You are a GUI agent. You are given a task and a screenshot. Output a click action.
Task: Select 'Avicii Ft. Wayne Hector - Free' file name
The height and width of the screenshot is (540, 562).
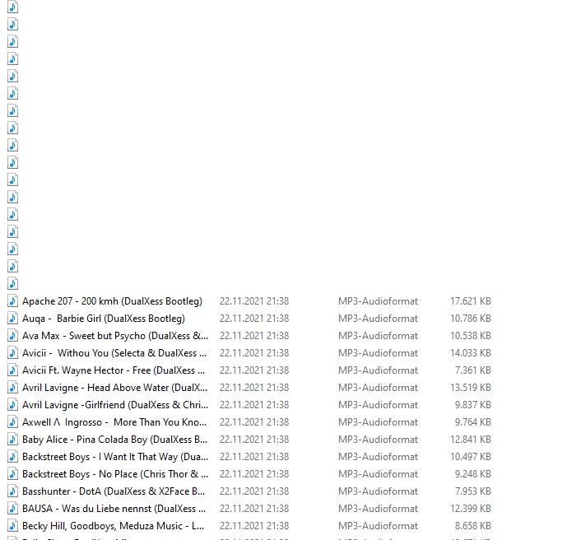tap(114, 370)
